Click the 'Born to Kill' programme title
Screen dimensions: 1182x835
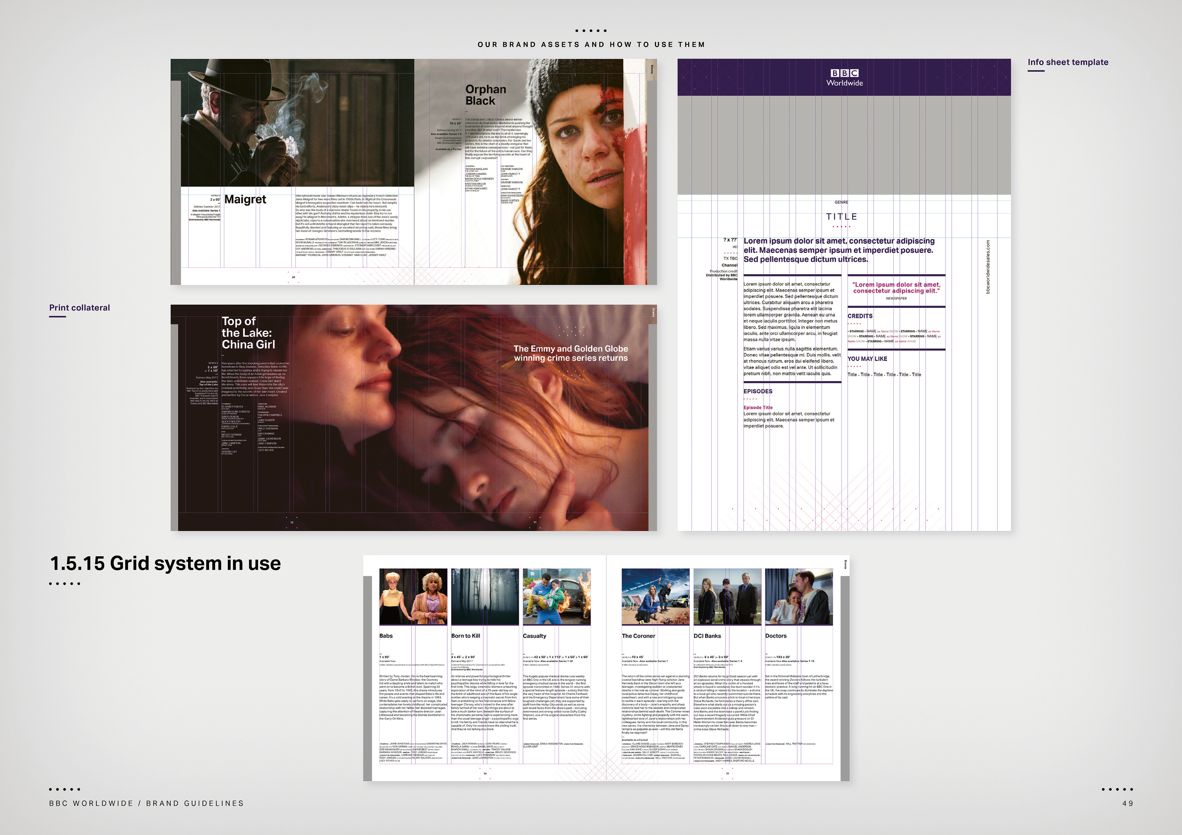(x=465, y=636)
